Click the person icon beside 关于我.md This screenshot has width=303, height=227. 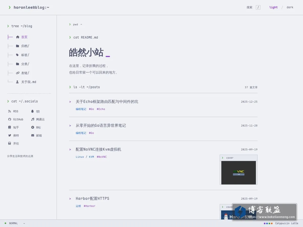17,82
